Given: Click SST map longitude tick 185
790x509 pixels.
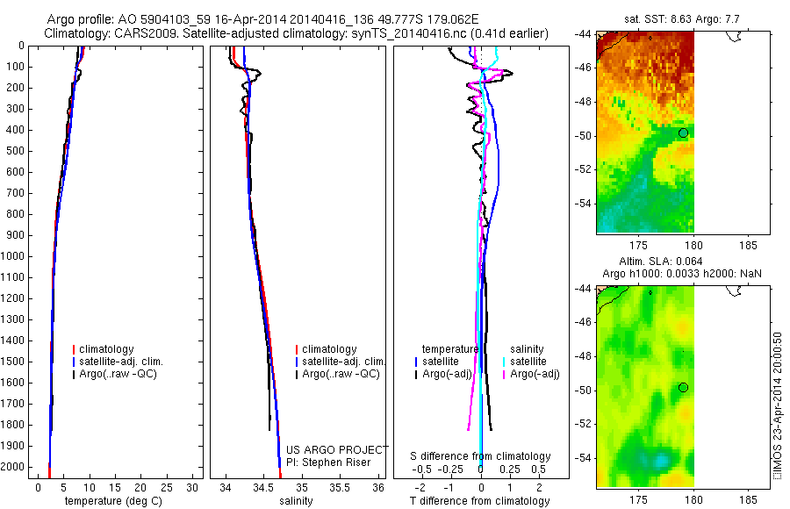Looking at the screenshot, I should 748,246.
